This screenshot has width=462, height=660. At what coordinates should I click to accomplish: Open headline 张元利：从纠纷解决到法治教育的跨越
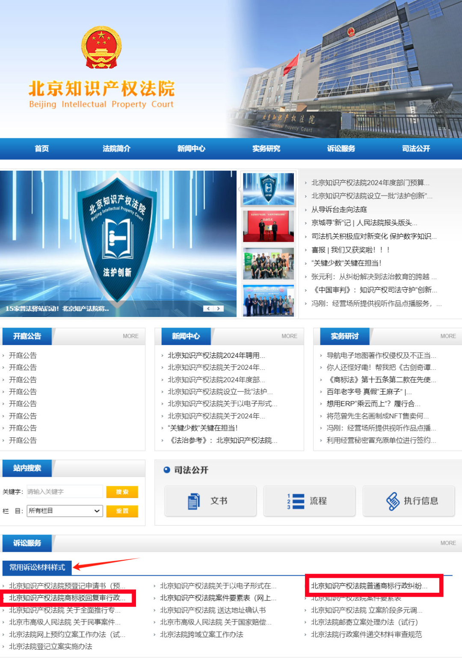pos(374,276)
